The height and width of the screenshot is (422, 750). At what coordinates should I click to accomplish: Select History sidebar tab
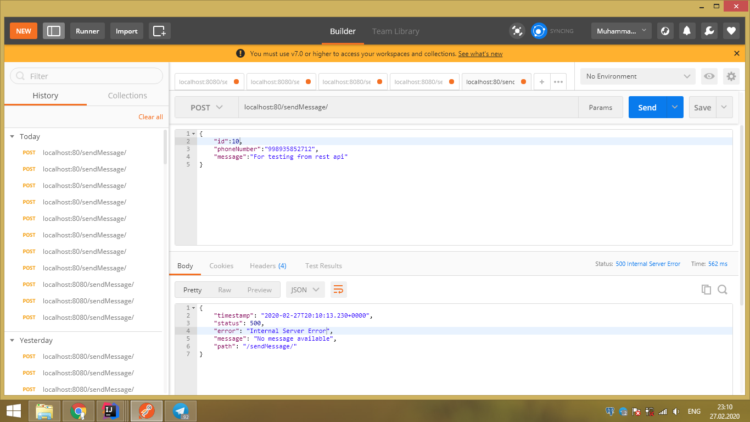click(x=45, y=95)
